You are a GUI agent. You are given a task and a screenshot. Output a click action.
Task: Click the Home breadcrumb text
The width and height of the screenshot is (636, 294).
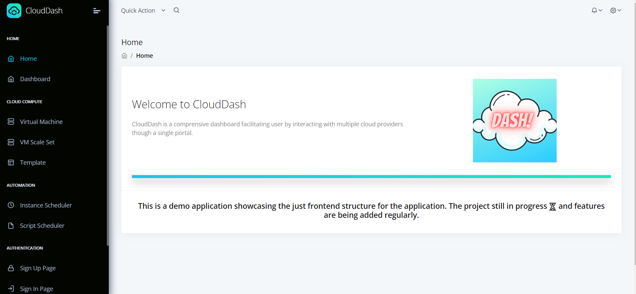[x=144, y=56]
